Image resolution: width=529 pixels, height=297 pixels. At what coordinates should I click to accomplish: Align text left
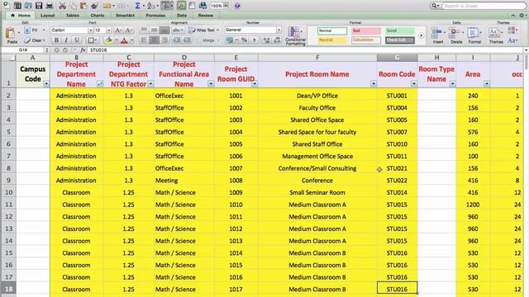coord(144,40)
